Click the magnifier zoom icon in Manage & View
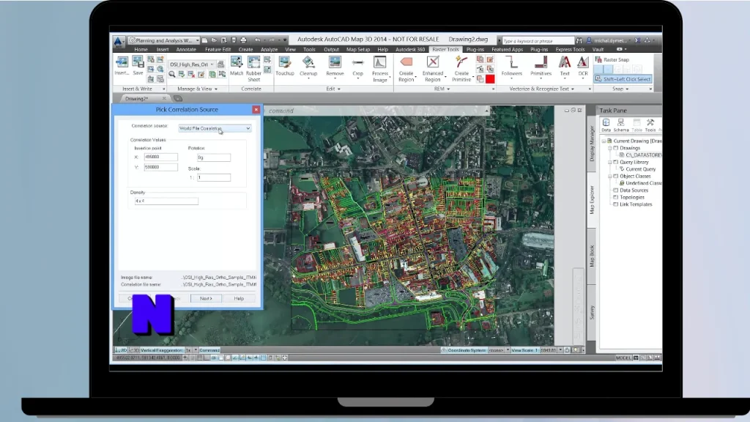The image size is (750, 422). click(171, 74)
